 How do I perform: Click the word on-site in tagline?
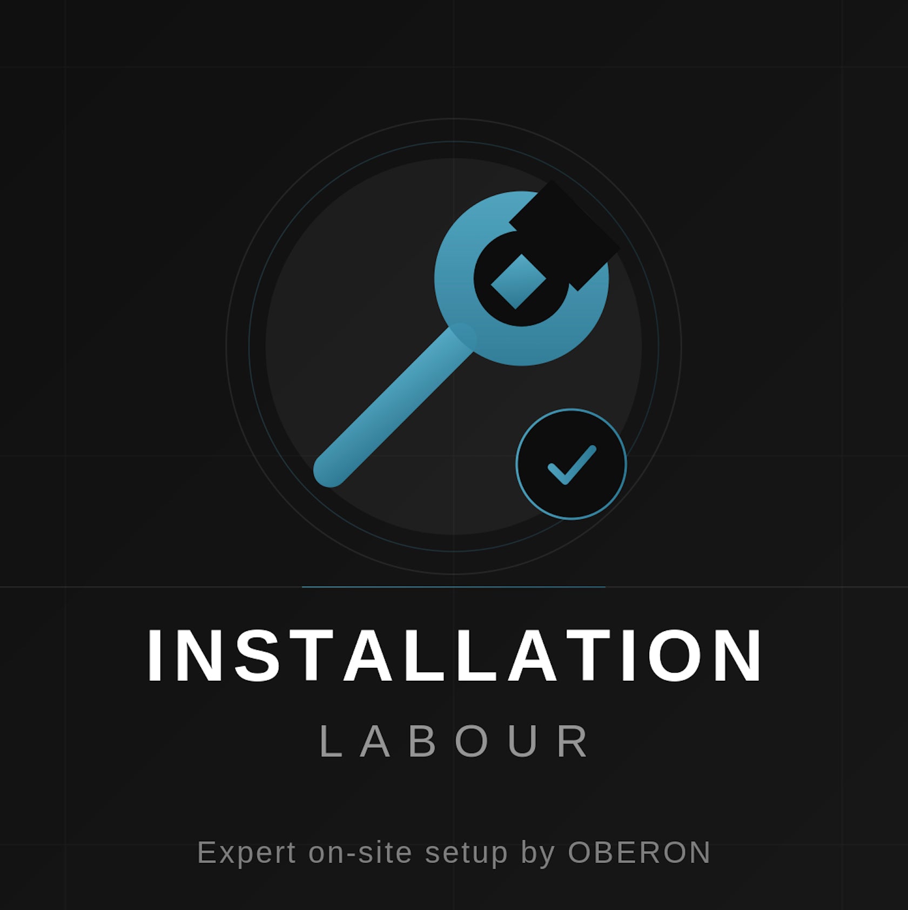coord(360,853)
